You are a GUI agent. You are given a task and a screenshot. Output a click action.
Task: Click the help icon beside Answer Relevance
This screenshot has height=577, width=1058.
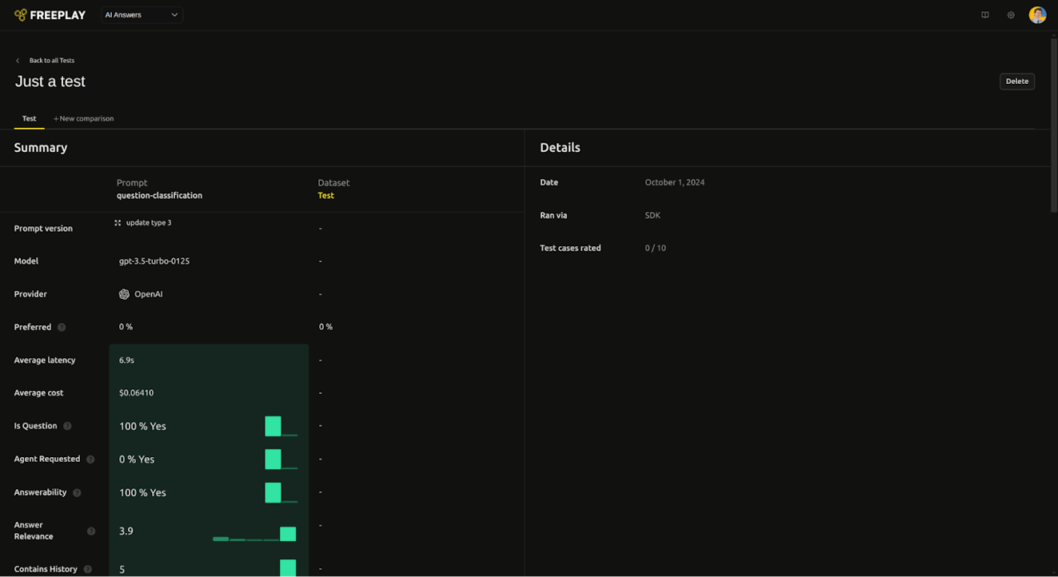point(91,531)
